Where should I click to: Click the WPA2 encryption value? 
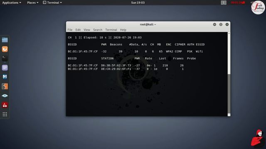point(170,51)
